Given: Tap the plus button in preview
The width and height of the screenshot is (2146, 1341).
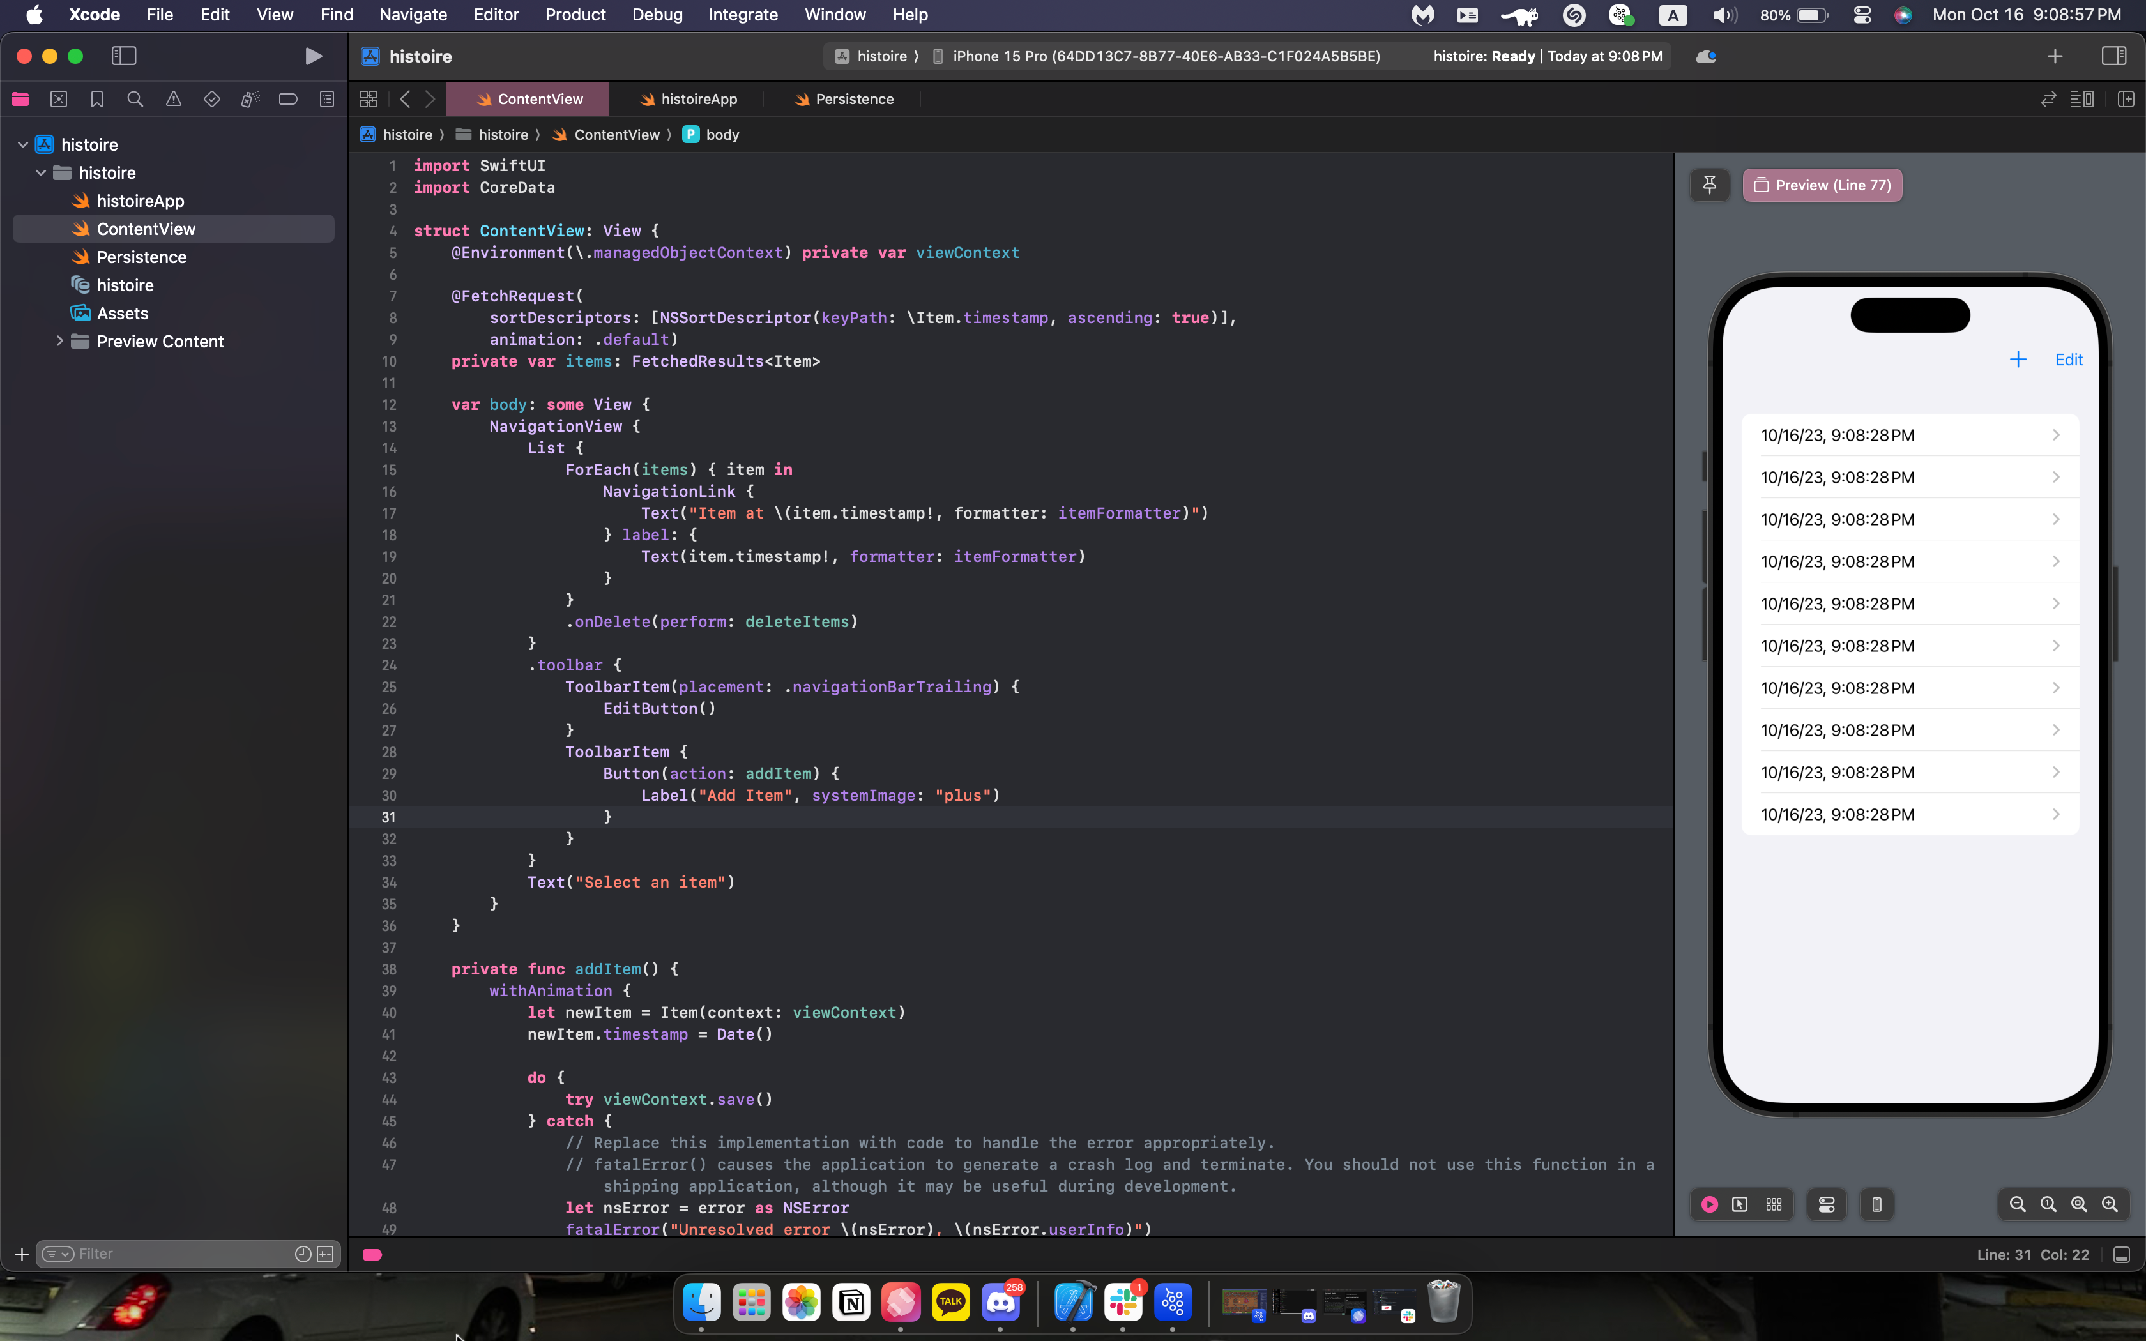Looking at the screenshot, I should [2018, 359].
